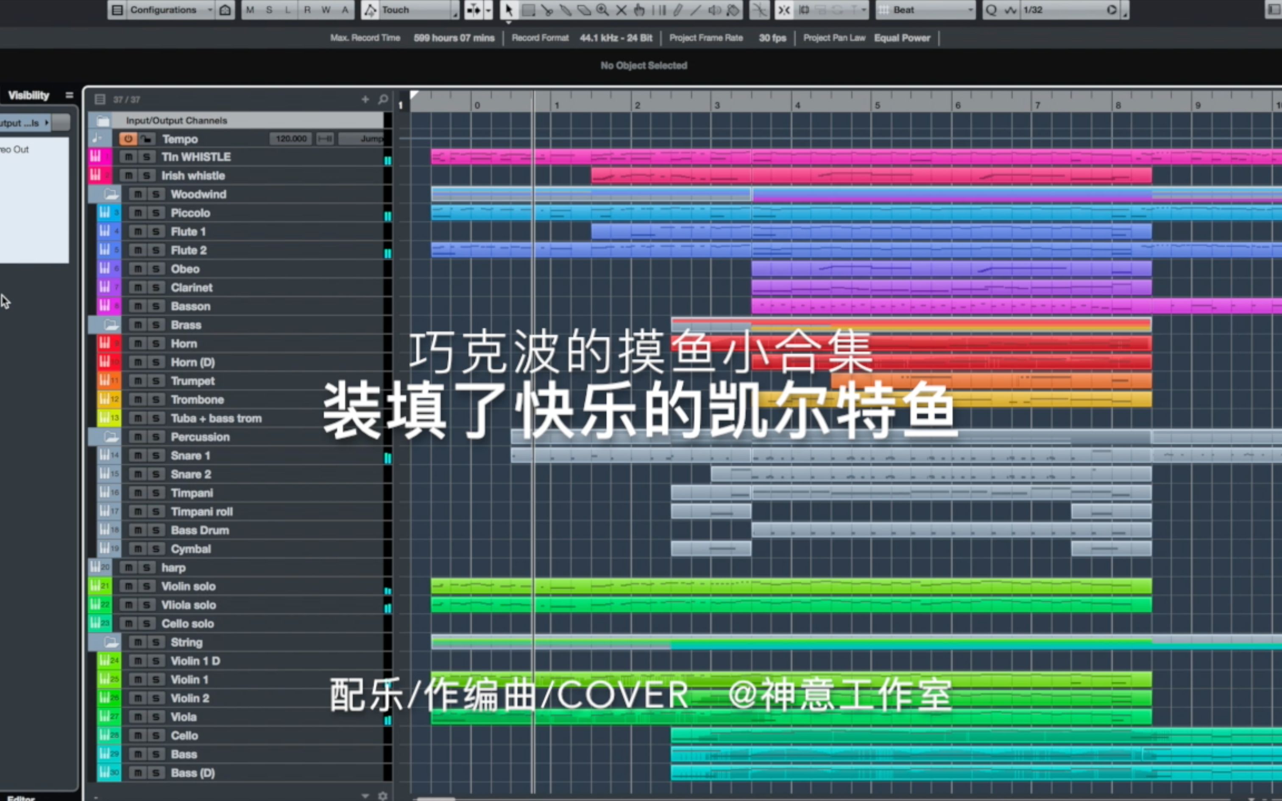Click the global Mute M state button
Viewport: 1282px width, 801px height.
click(x=250, y=9)
